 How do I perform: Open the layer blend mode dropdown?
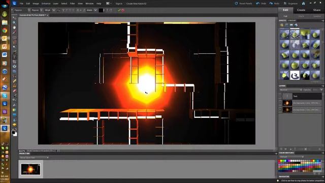click(x=290, y=90)
